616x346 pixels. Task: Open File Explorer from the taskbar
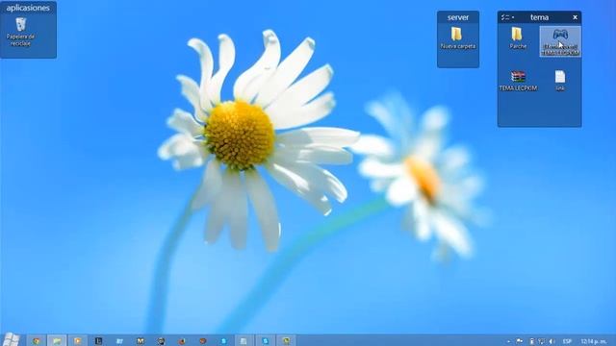(57, 341)
